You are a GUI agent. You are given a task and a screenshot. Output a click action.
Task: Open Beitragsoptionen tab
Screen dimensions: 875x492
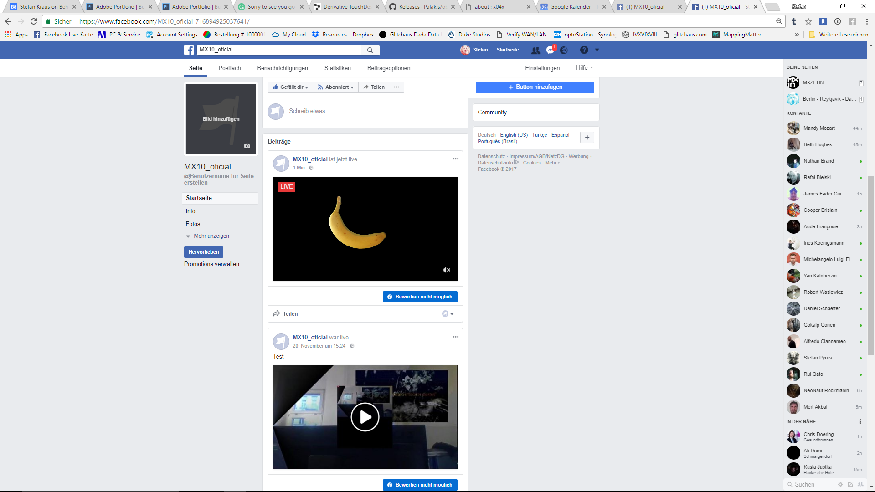(389, 68)
